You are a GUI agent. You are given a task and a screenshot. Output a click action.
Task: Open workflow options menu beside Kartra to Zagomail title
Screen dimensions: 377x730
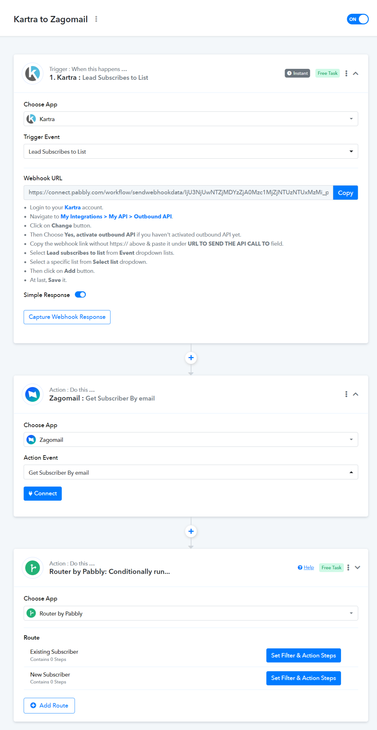(x=96, y=19)
